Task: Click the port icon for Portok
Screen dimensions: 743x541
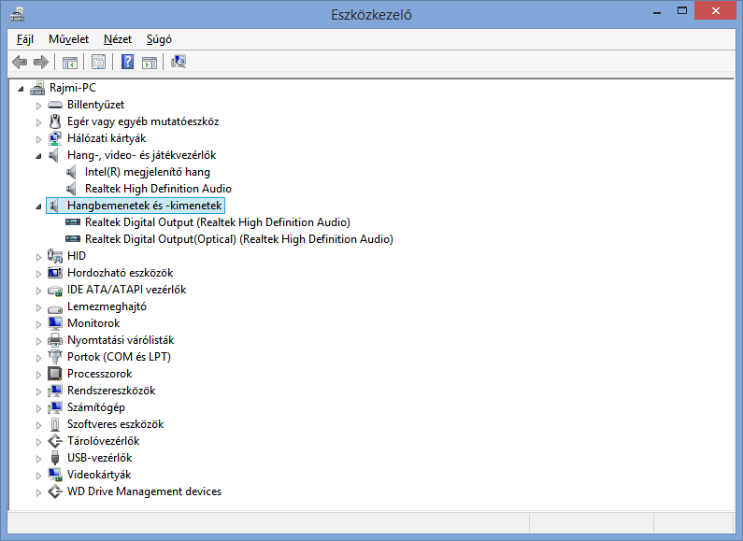Action: pyautogui.click(x=55, y=356)
